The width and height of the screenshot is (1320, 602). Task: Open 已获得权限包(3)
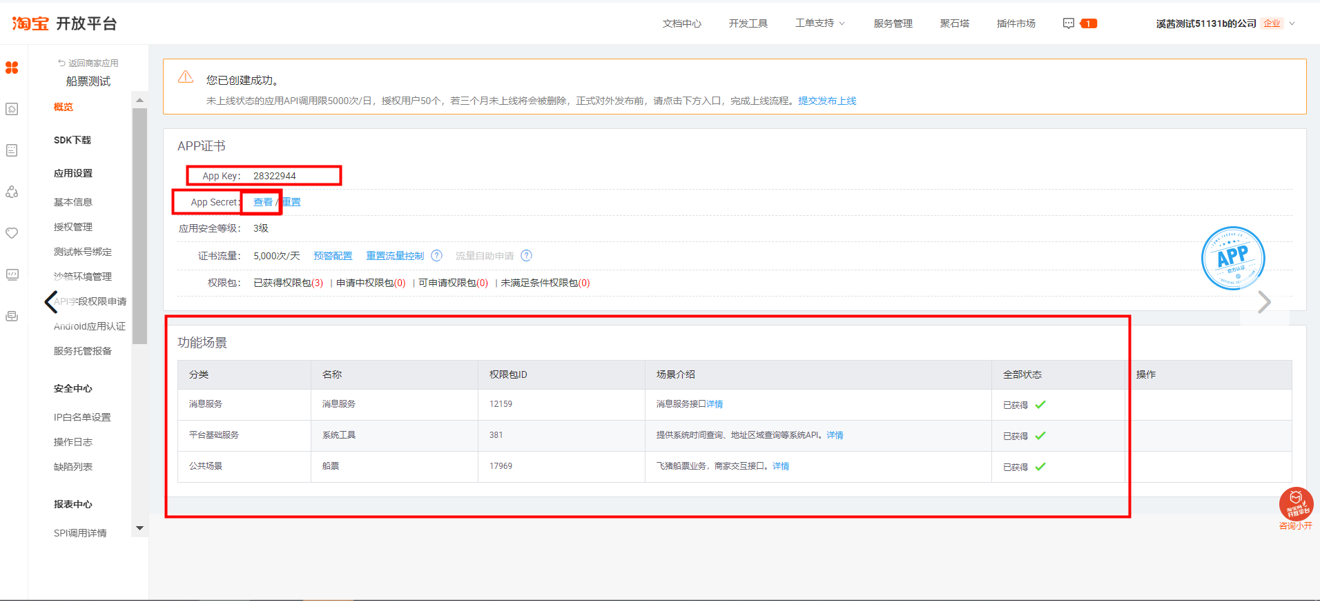289,283
